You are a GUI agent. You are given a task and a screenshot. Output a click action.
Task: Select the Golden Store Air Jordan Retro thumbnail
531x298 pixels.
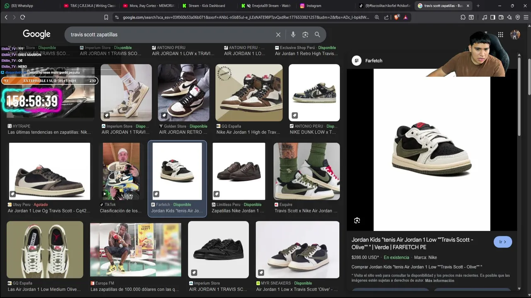[184, 93]
